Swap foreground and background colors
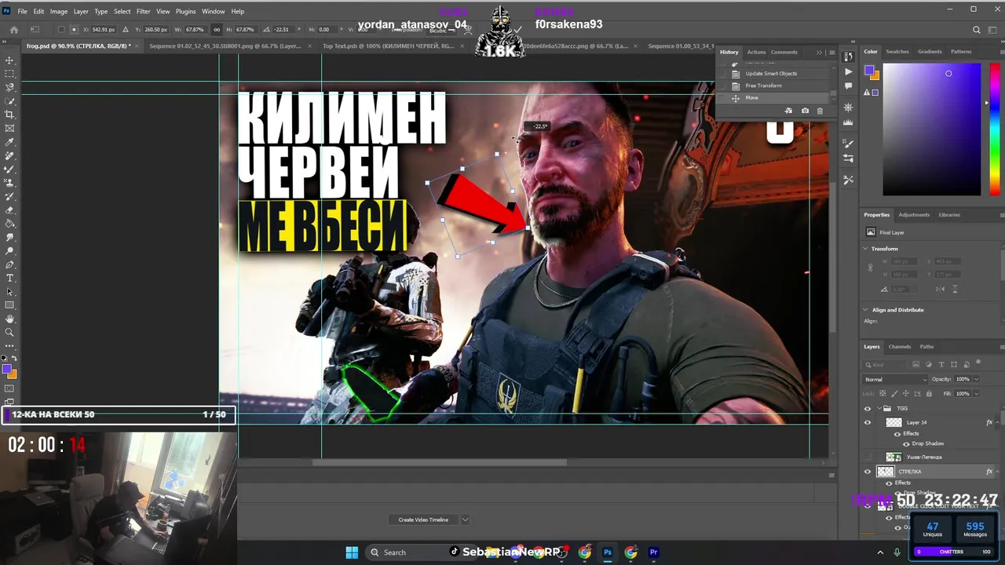Viewport: 1005px width, 565px height. (13, 358)
